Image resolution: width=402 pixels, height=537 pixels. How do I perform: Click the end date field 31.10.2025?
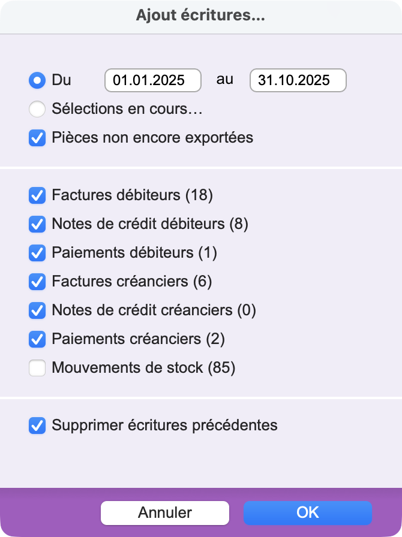pyautogui.click(x=298, y=80)
